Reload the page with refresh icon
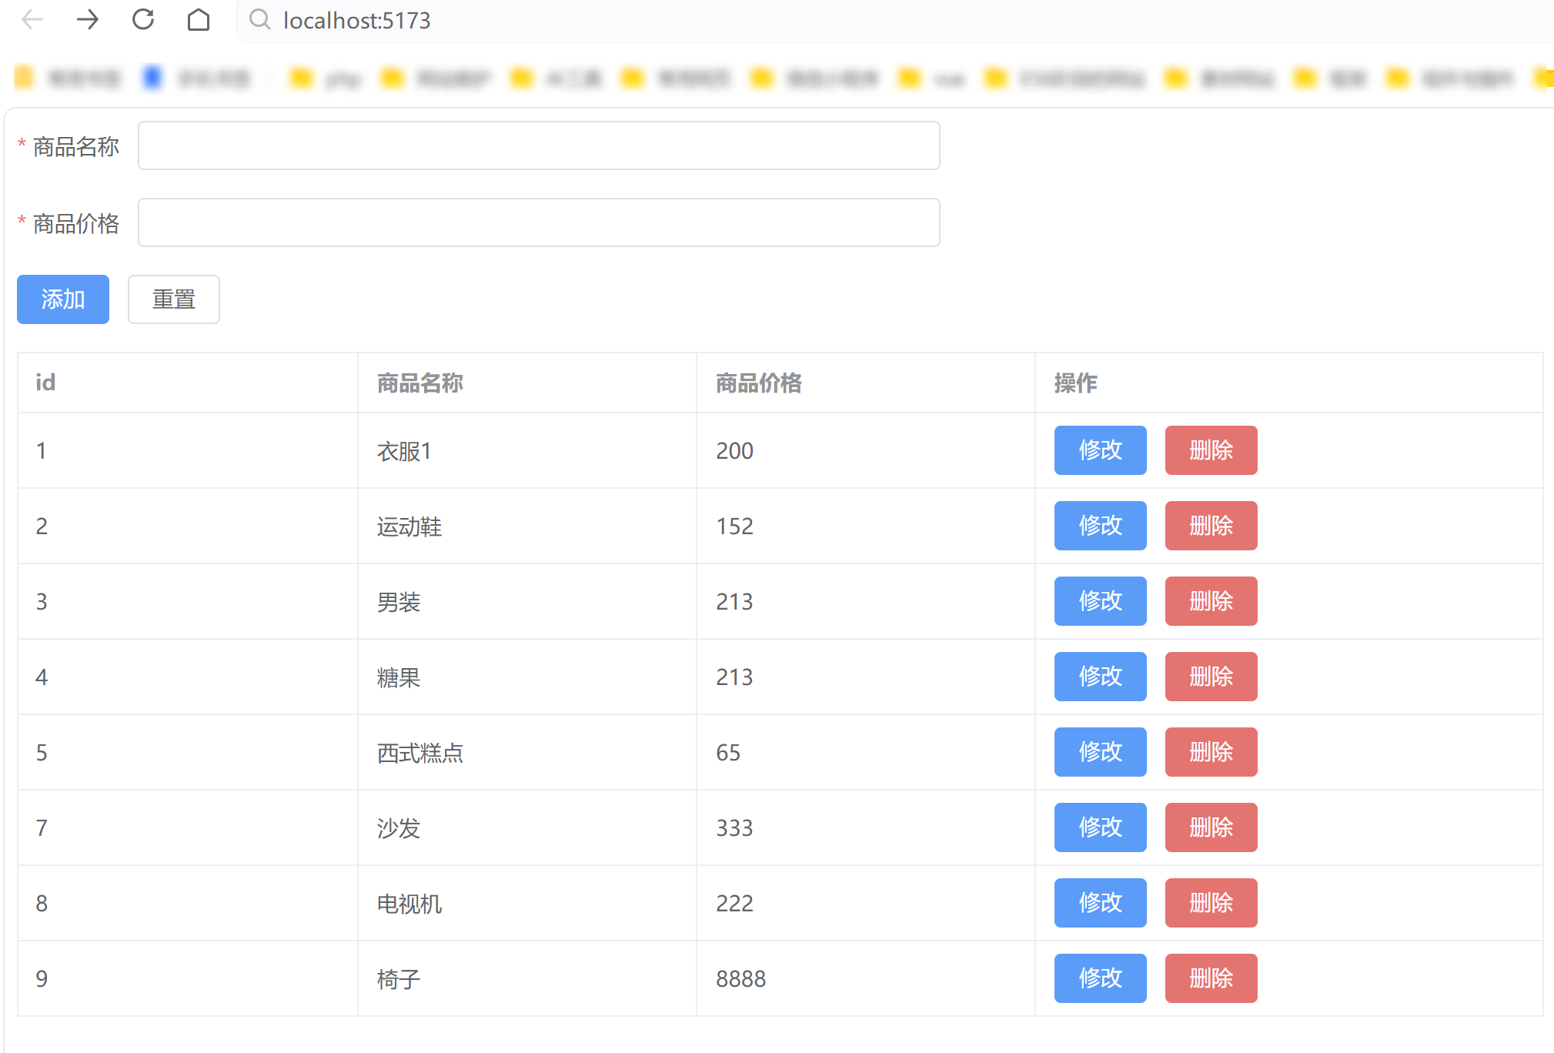1554x1053 pixels. pyautogui.click(x=143, y=19)
